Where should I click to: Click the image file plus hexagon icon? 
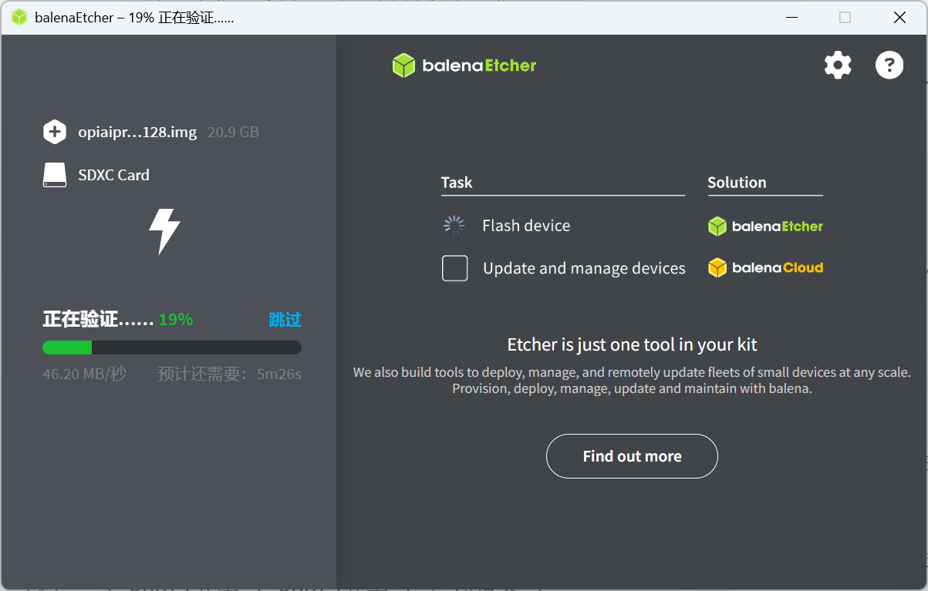point(55,132)
